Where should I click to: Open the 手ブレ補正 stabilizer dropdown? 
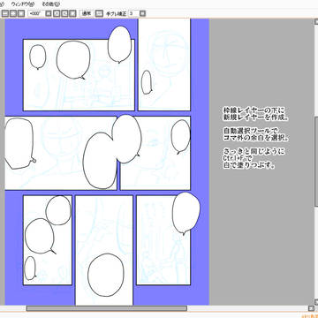(x=142, y=13)
